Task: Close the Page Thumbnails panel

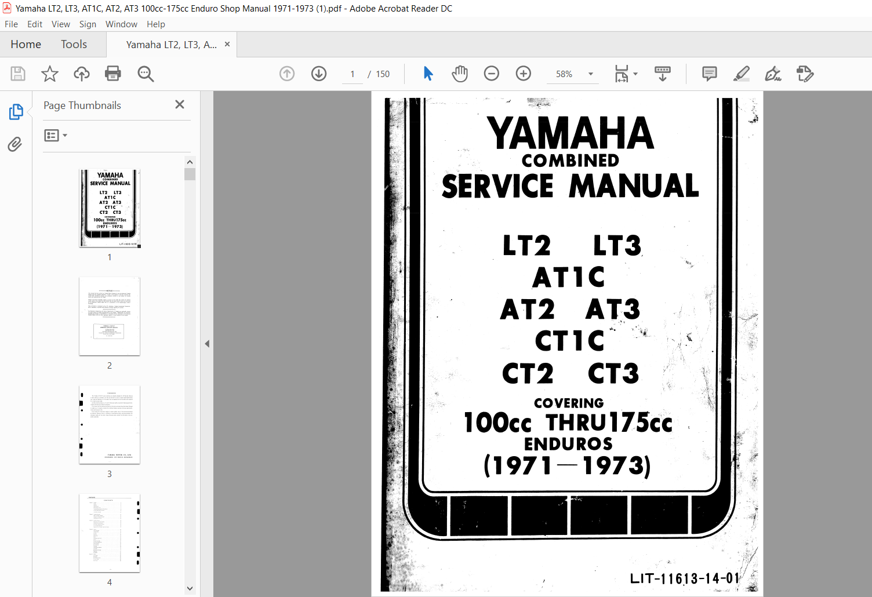Action: point(180,104)
